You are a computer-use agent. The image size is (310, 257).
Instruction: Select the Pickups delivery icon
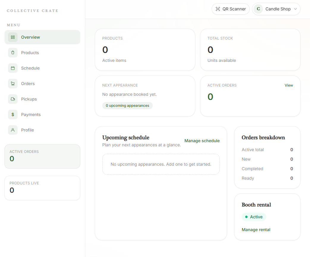[12, 99]
